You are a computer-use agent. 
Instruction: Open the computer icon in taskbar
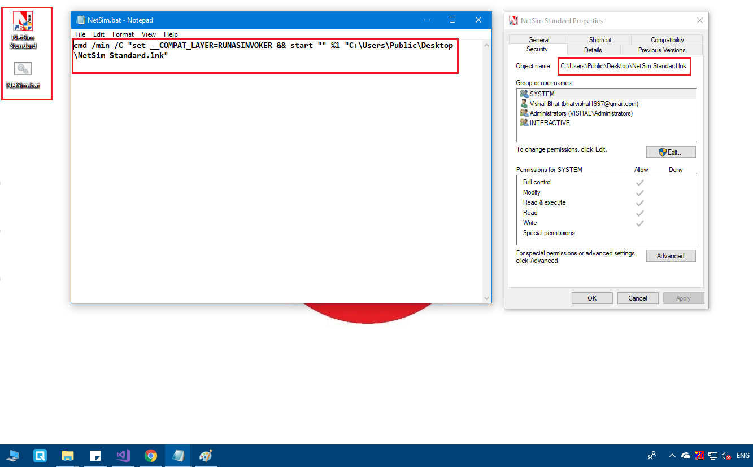[12, 456]
